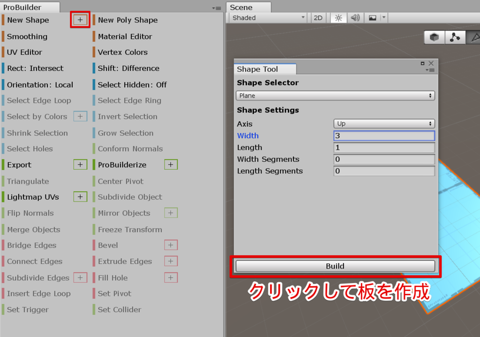Open Plane shape selector dropdown
The height and width of the screenshot is (337, 480).
(x=335, y=96)
